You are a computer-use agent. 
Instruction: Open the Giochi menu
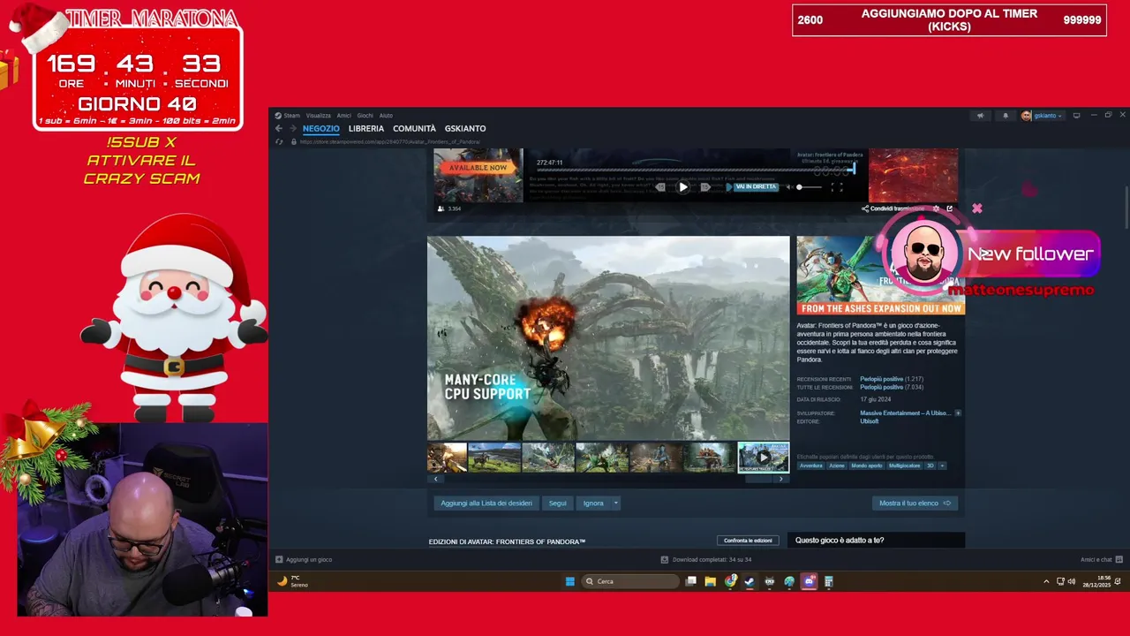pyautogui.click(x=365, y=116)
